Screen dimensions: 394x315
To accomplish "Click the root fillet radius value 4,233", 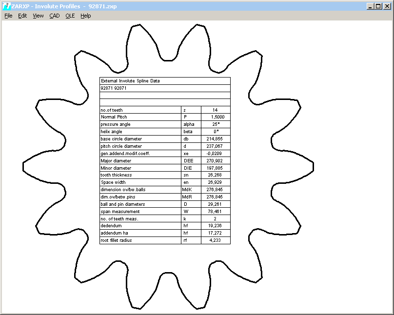I will pyautogui.click(x=215, y=240).
